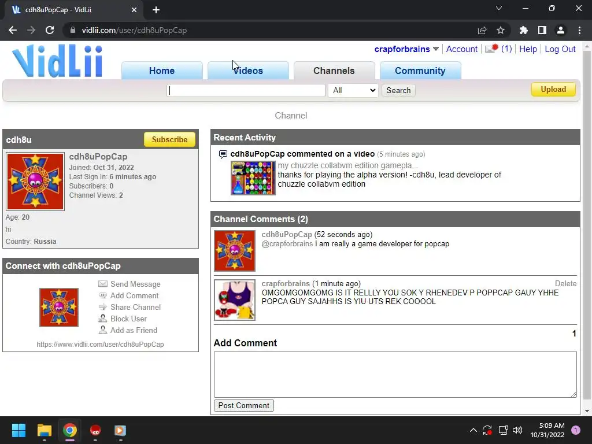Open the Chrome tab search chevron

(499, 8)
